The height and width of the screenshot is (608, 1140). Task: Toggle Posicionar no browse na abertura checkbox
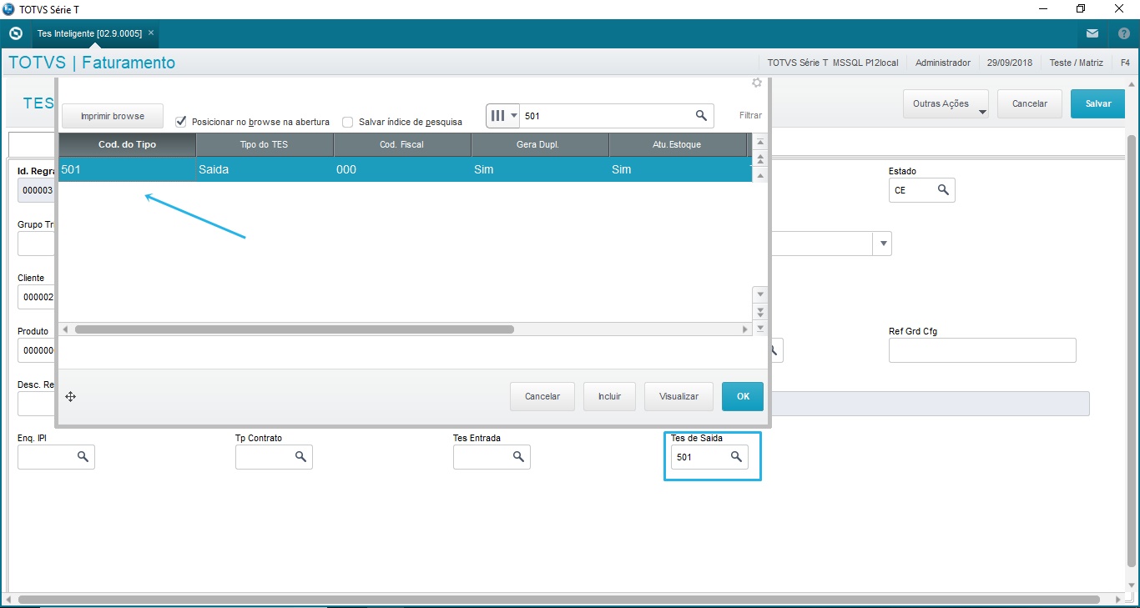coord(180,121)
